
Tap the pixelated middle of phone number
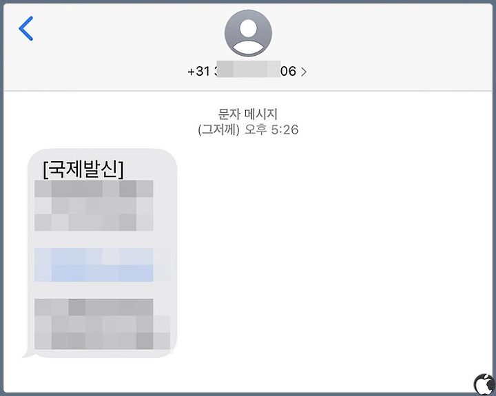tap(249, 69)
